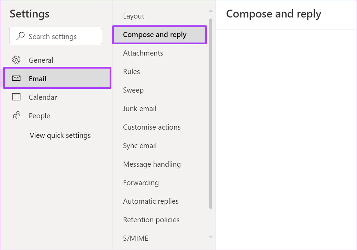Open Sync email settings
The width and height of the screenshot is (357, 250).
(160, 146)
